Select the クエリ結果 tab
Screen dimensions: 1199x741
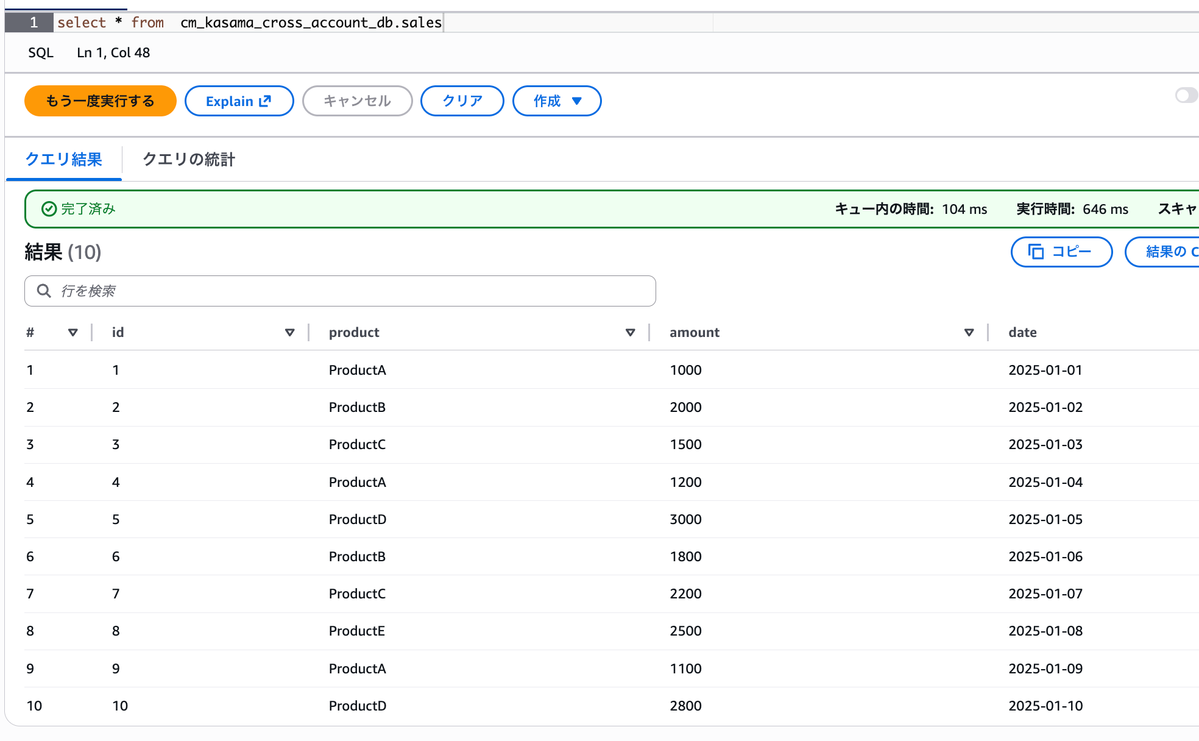pyautogui.click(x=63, y=160)
